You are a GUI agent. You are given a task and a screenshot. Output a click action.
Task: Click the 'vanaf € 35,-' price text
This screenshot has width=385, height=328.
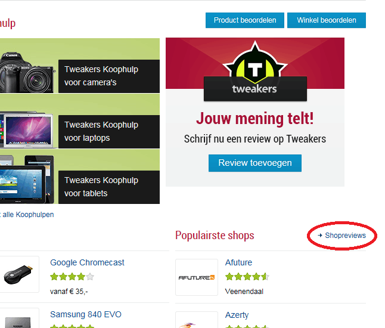coord(69,292)
